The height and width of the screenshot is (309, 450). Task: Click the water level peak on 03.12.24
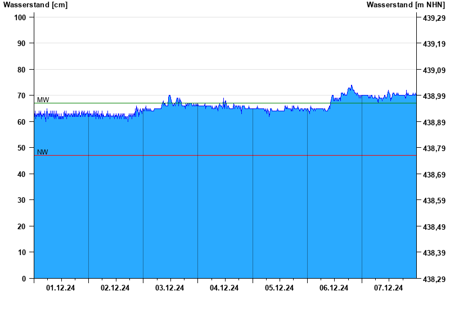tap(169, 96)
